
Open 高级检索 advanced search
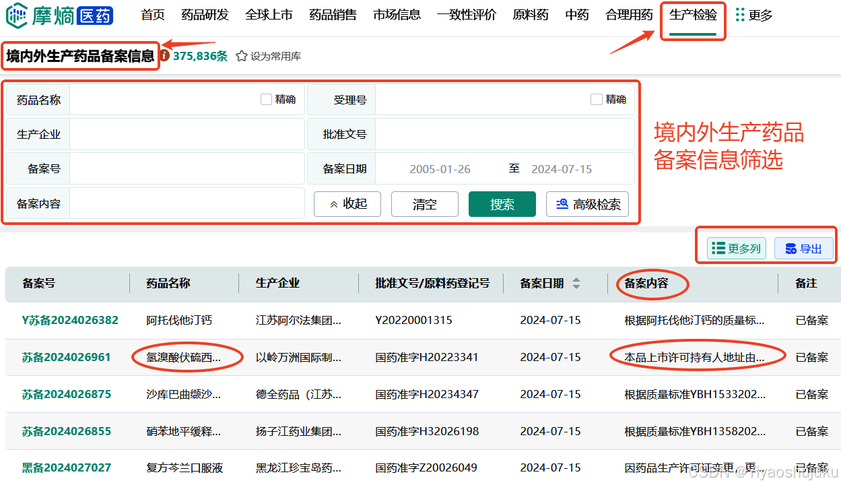click(x=588, y=204)
